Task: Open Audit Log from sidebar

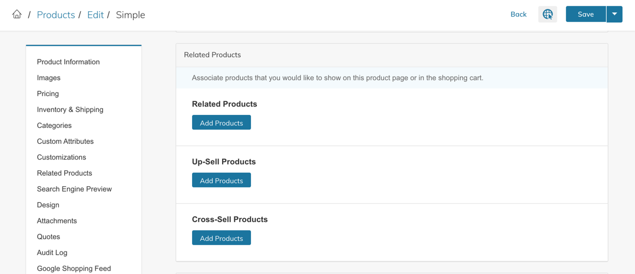Action: pyautogui.click(x=52, y=253)
